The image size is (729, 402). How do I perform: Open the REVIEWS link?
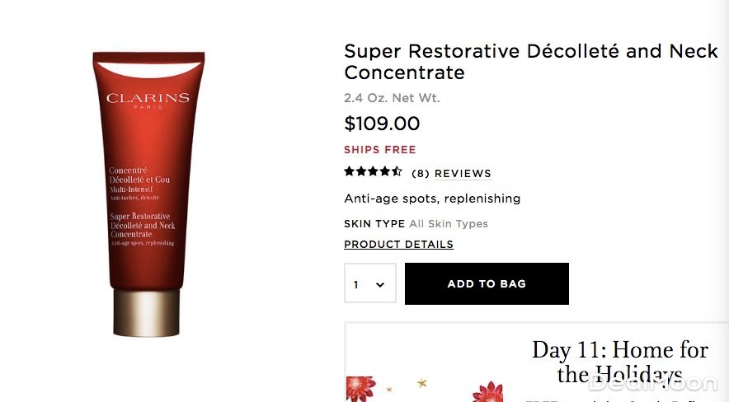463,173
